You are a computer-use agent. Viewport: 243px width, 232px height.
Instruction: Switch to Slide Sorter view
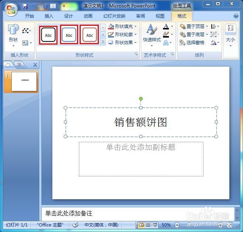[x=148, y=225]
